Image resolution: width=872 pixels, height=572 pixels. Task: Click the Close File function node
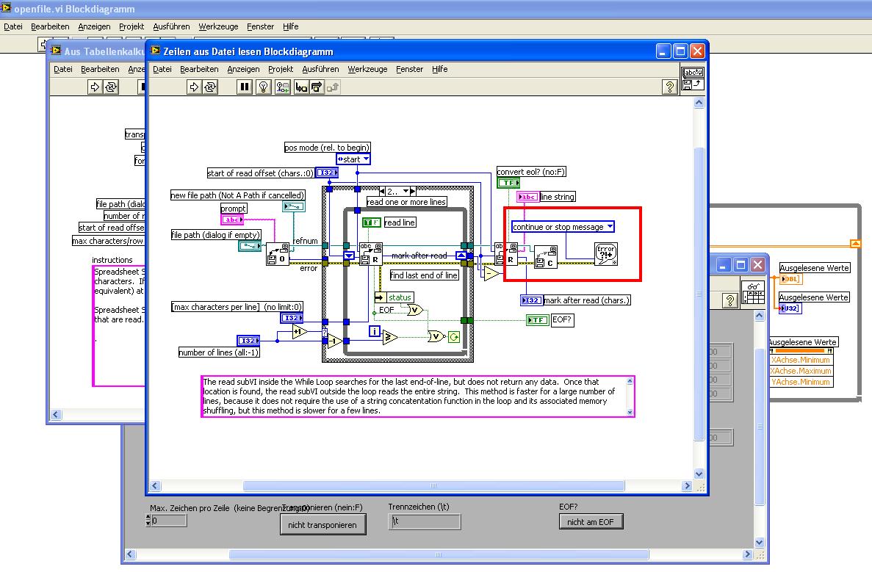pos(546,258)
